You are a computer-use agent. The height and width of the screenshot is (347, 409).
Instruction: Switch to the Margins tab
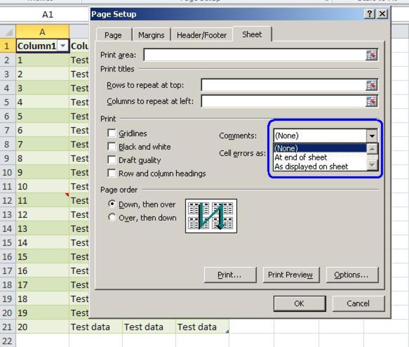(151, 34)
